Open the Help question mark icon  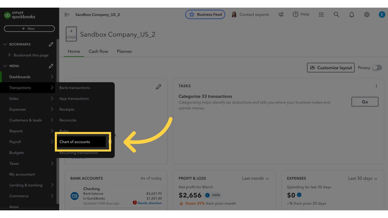click(x=296, y=14)
